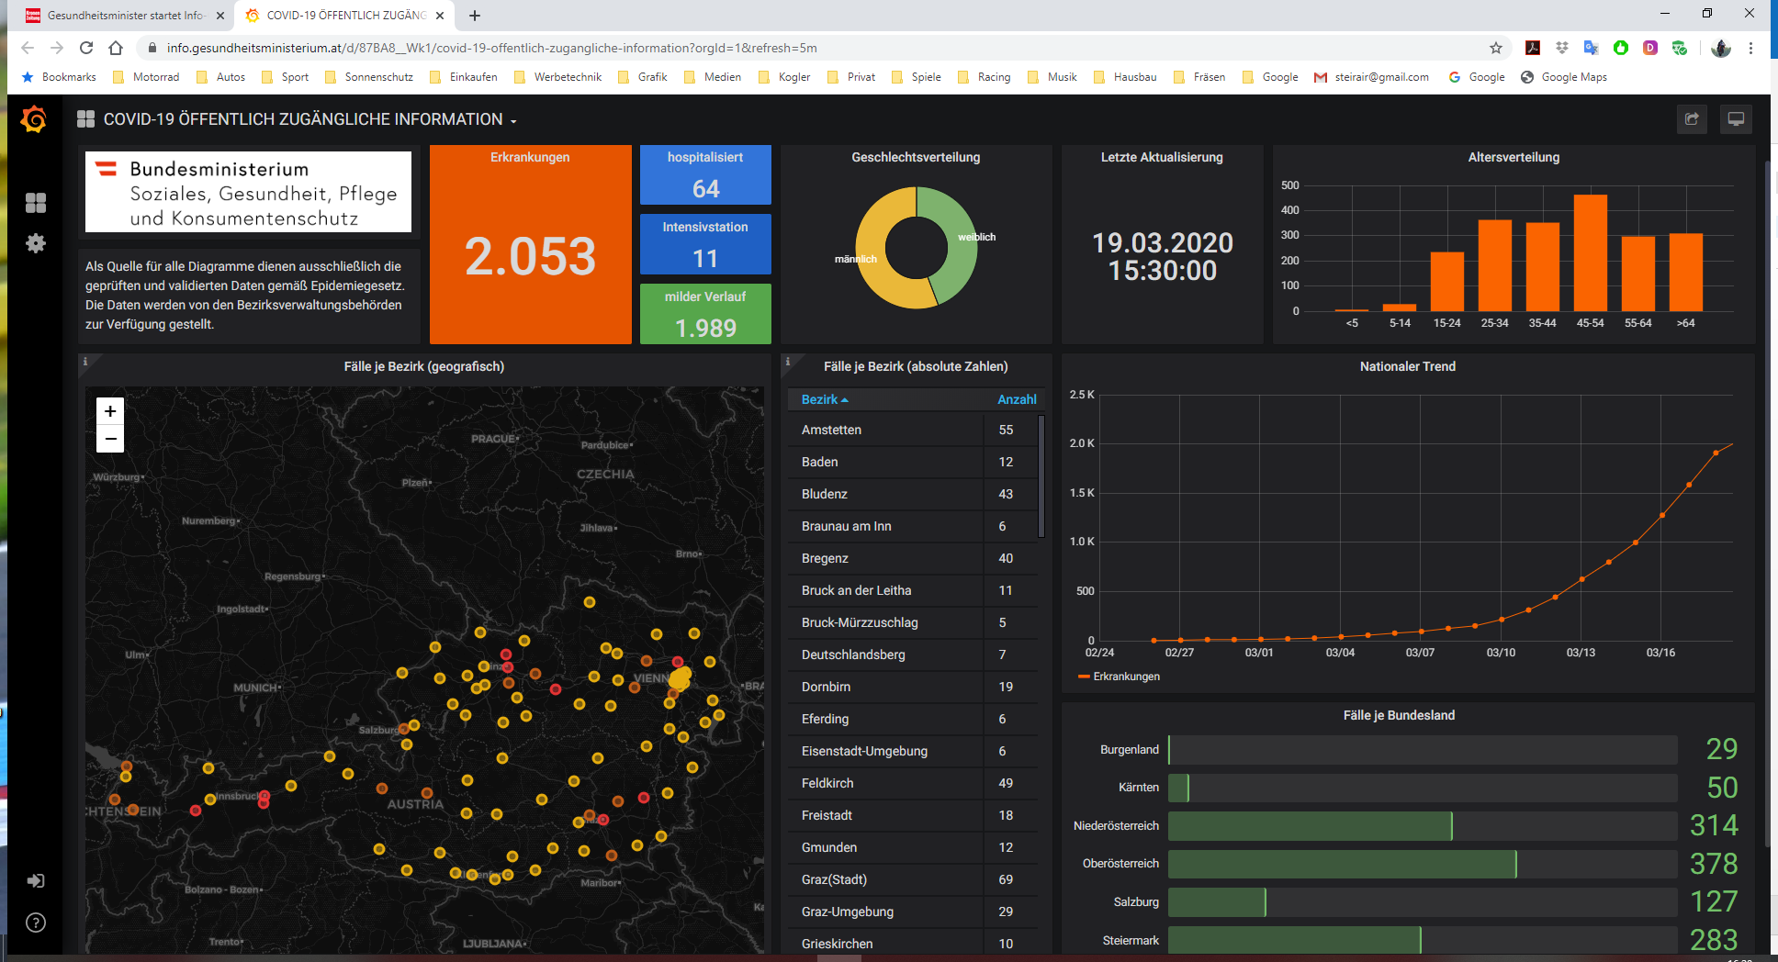The height and width of the screenshot is (962, 1778).
Task: Select the Graz(Stadt) table row
Action: (913, 879)
